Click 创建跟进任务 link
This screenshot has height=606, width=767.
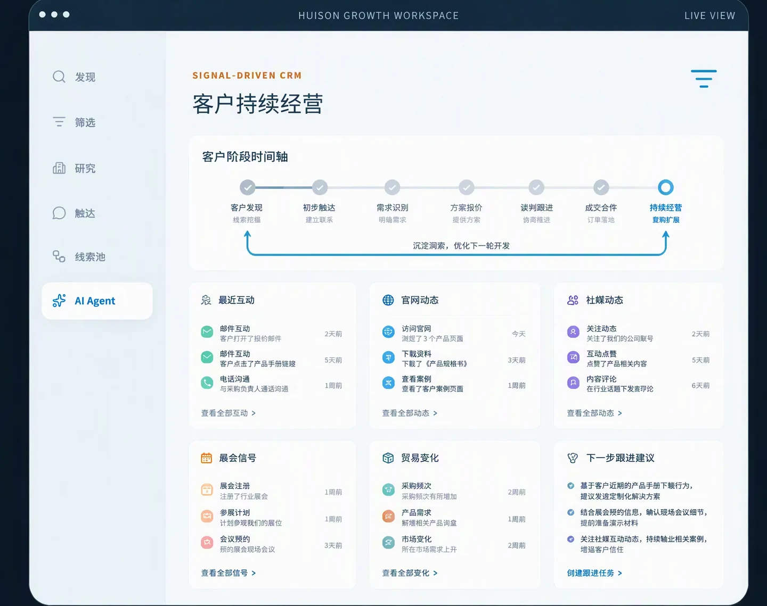(594, 573)
